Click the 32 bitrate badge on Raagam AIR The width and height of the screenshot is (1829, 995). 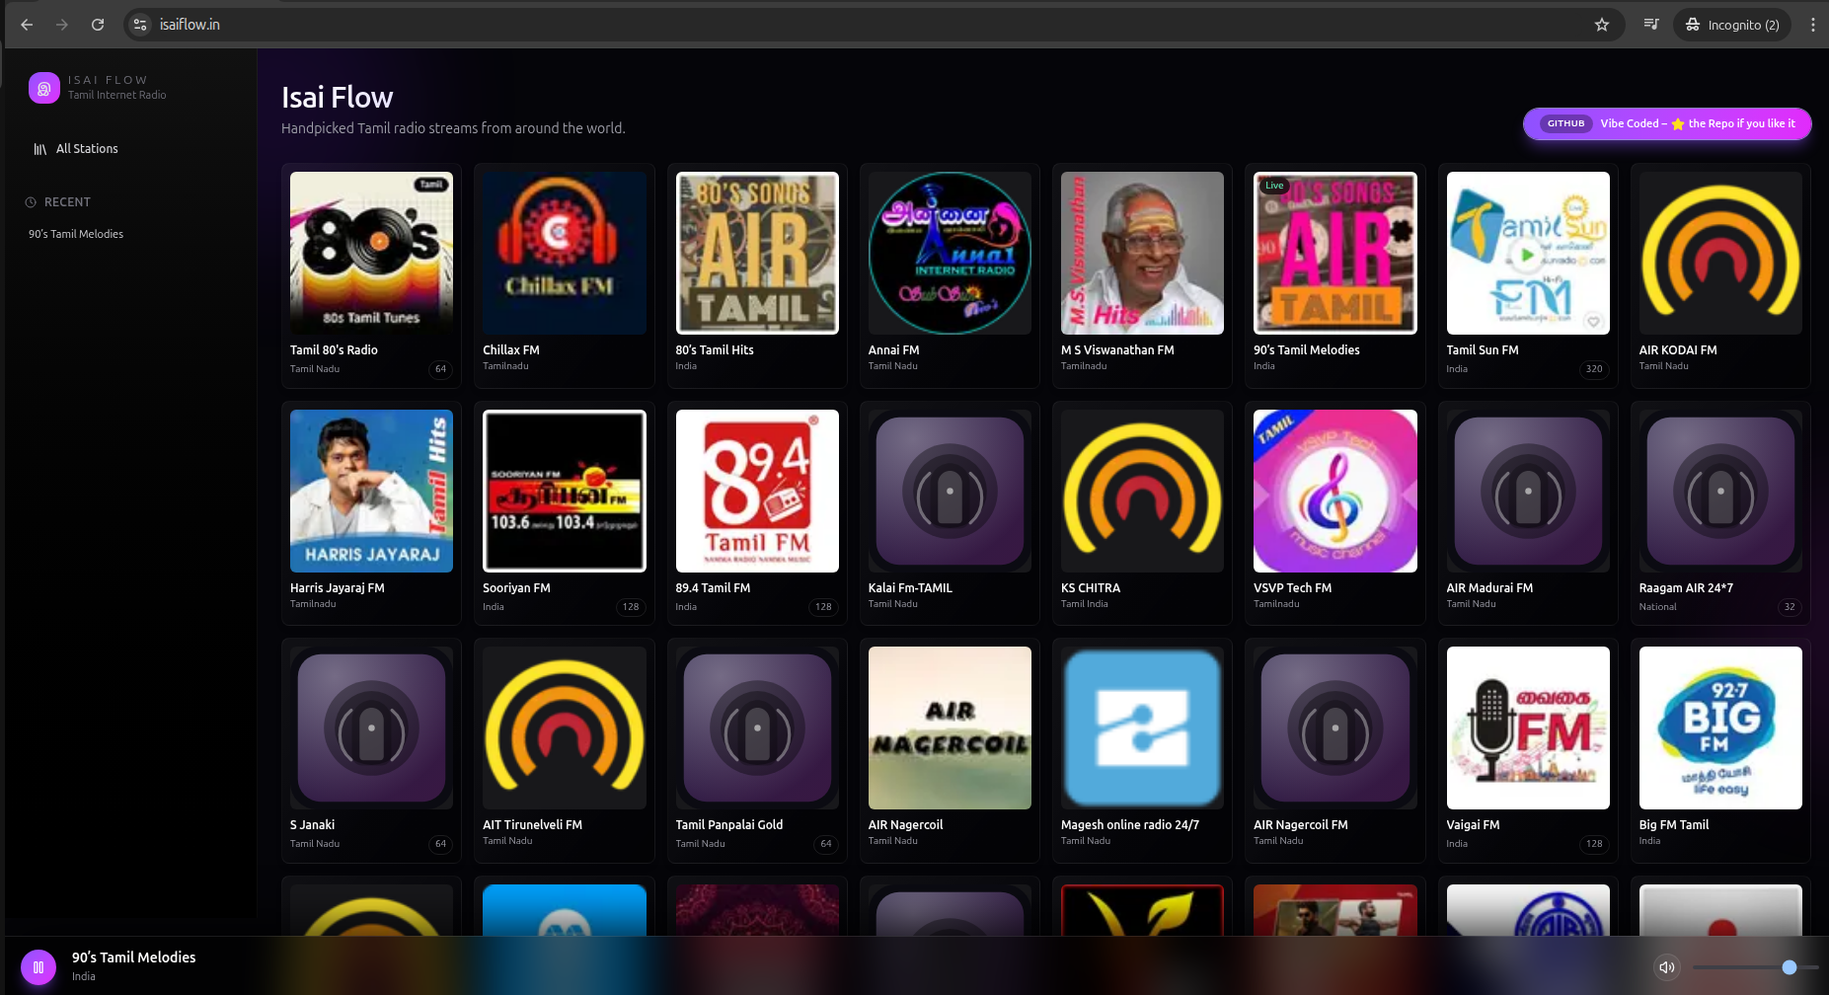click(1790, 607)
